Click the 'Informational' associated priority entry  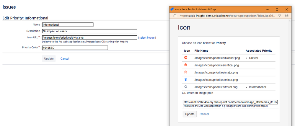click(257, 87)
